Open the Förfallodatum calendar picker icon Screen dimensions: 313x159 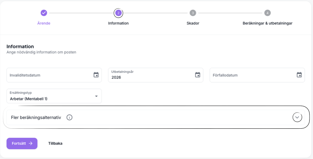[x=299, y=75]
